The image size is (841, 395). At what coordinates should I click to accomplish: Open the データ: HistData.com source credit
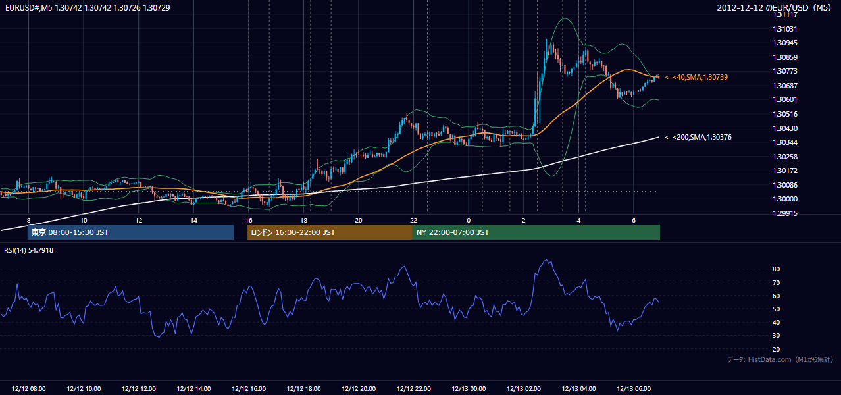coord(780,359)
